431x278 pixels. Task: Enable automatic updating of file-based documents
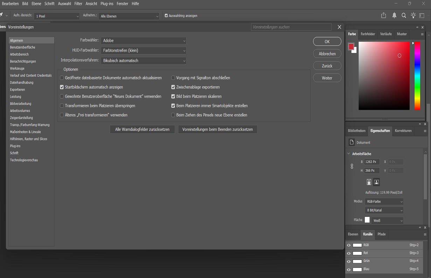coord(62,78)
